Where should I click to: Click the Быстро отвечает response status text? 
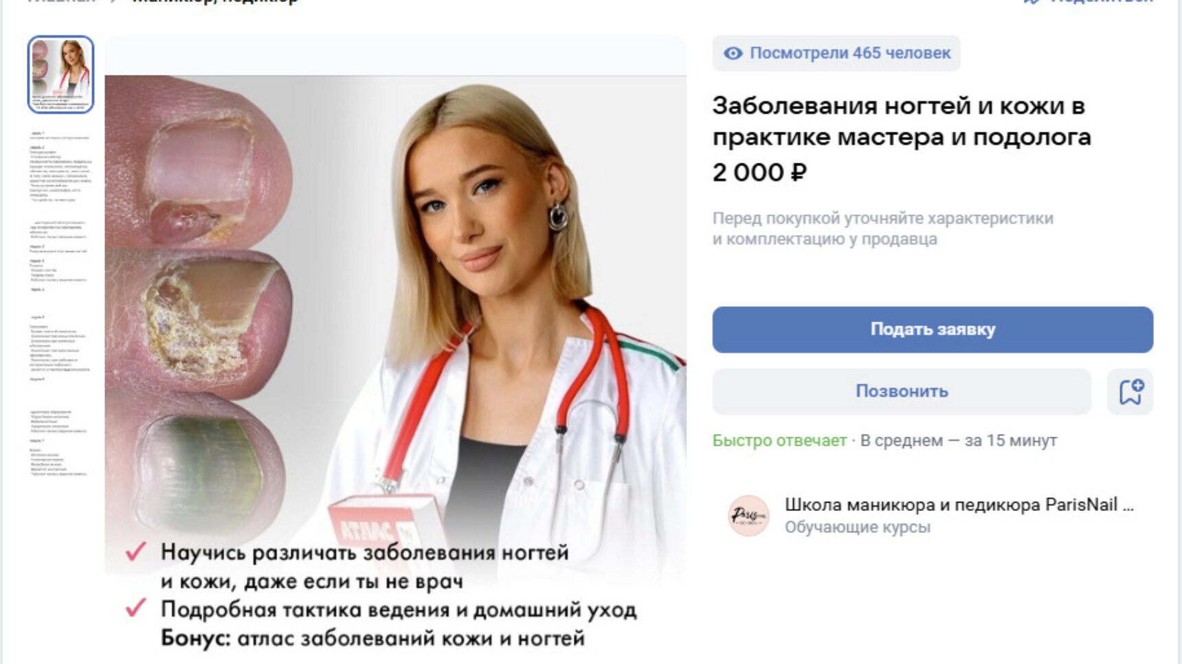point(779,441)
